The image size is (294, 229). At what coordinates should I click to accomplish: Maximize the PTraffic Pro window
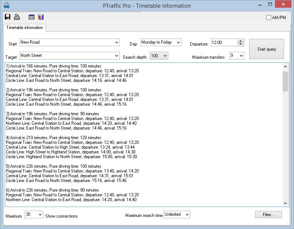pos(270,4)
